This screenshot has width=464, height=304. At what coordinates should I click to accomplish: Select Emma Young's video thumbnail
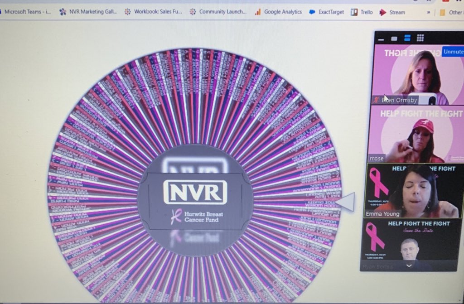(x=413, y=191)
